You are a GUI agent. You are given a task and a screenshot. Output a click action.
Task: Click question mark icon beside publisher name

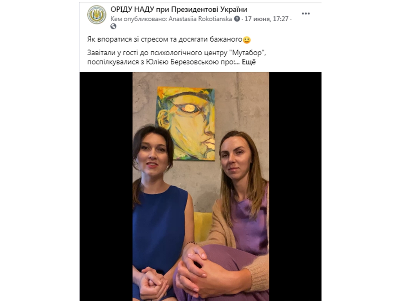pyautogui.click(x=237, y=19)
